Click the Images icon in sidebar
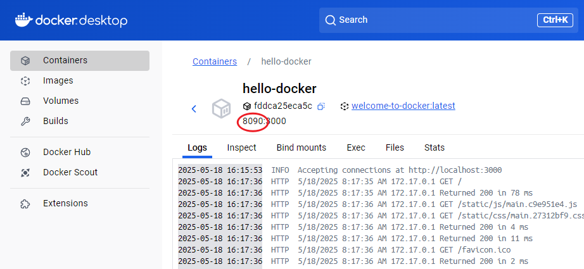The image size is (584, 269). pyautogui.click(x=25, y=81)
